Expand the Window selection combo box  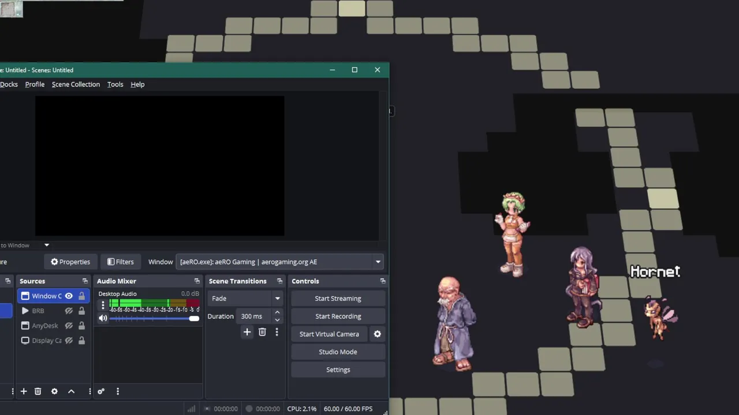click(x=280, y=262)
